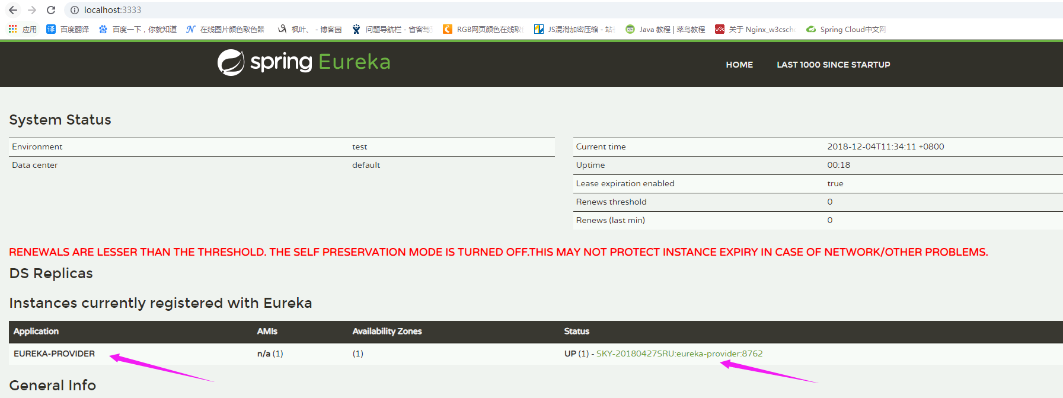Open the 问题导航栏 bookmark
The width and height of the screenshot is (1063, 398).
click(x=391, y=29)
